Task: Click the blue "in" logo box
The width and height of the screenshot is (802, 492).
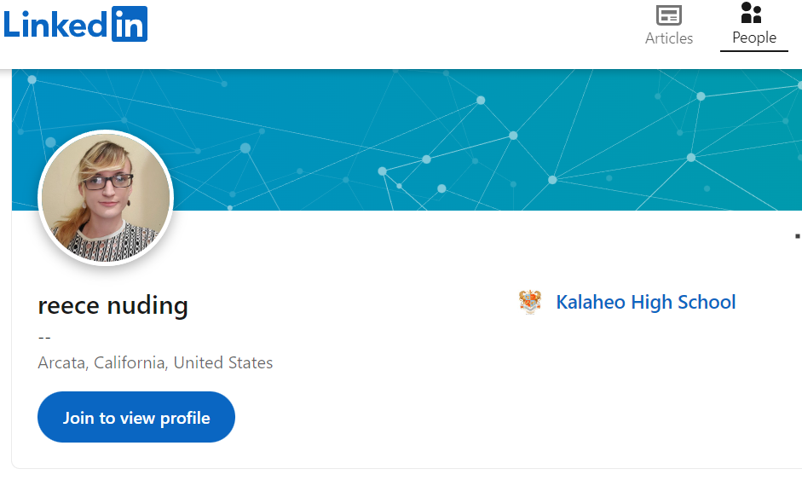Action: pos(130,24)
